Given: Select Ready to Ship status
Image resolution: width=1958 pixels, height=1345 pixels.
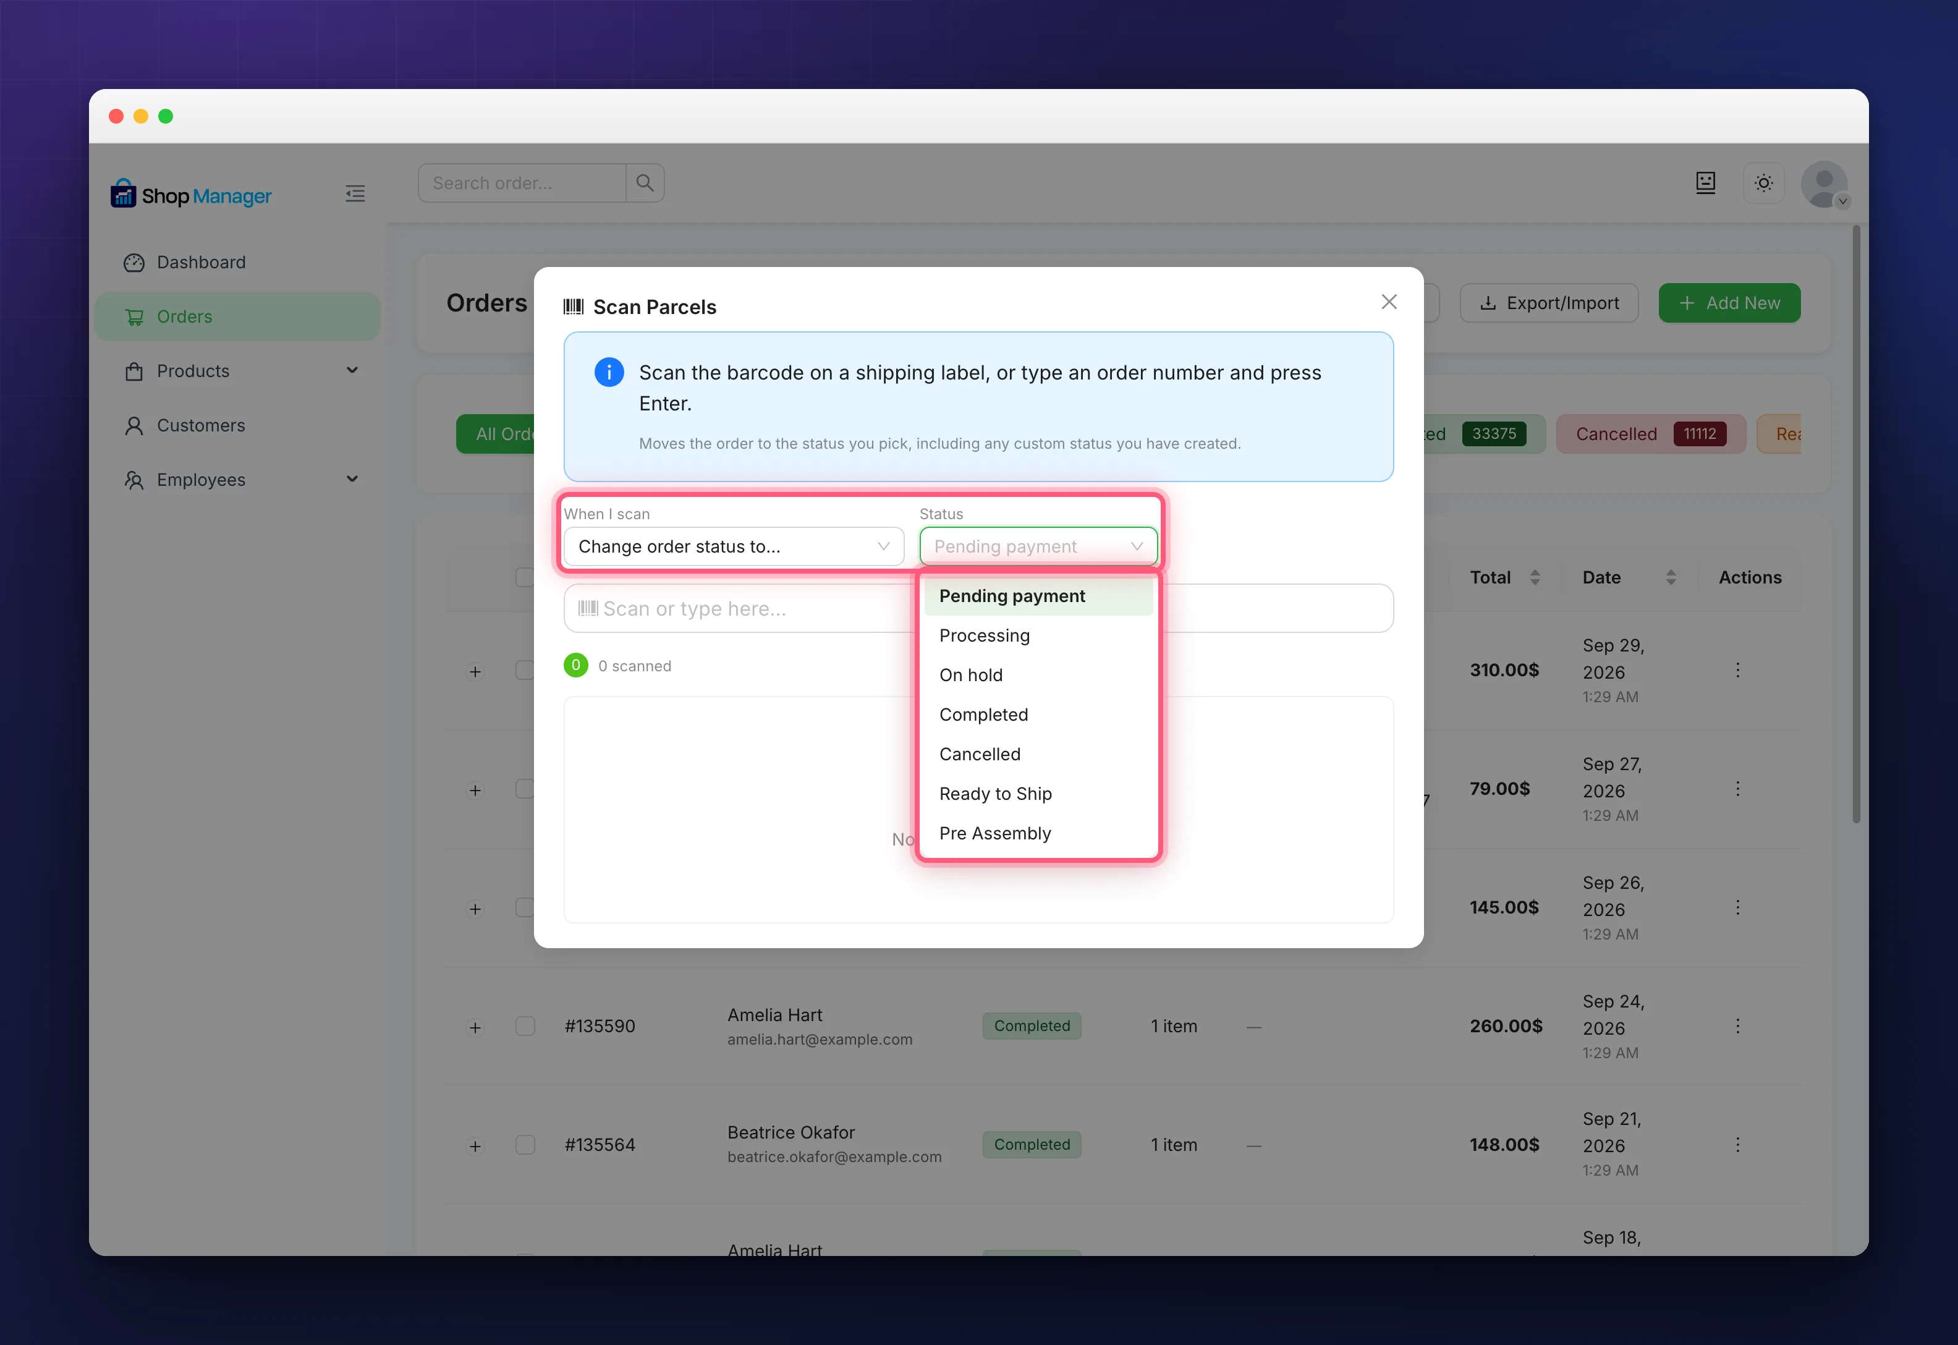Looking at the screenshot, I should point(1038,794).
